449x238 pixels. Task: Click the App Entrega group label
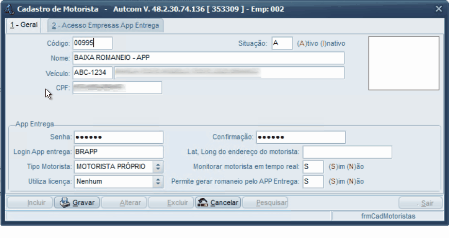click(x=35, y=124)
